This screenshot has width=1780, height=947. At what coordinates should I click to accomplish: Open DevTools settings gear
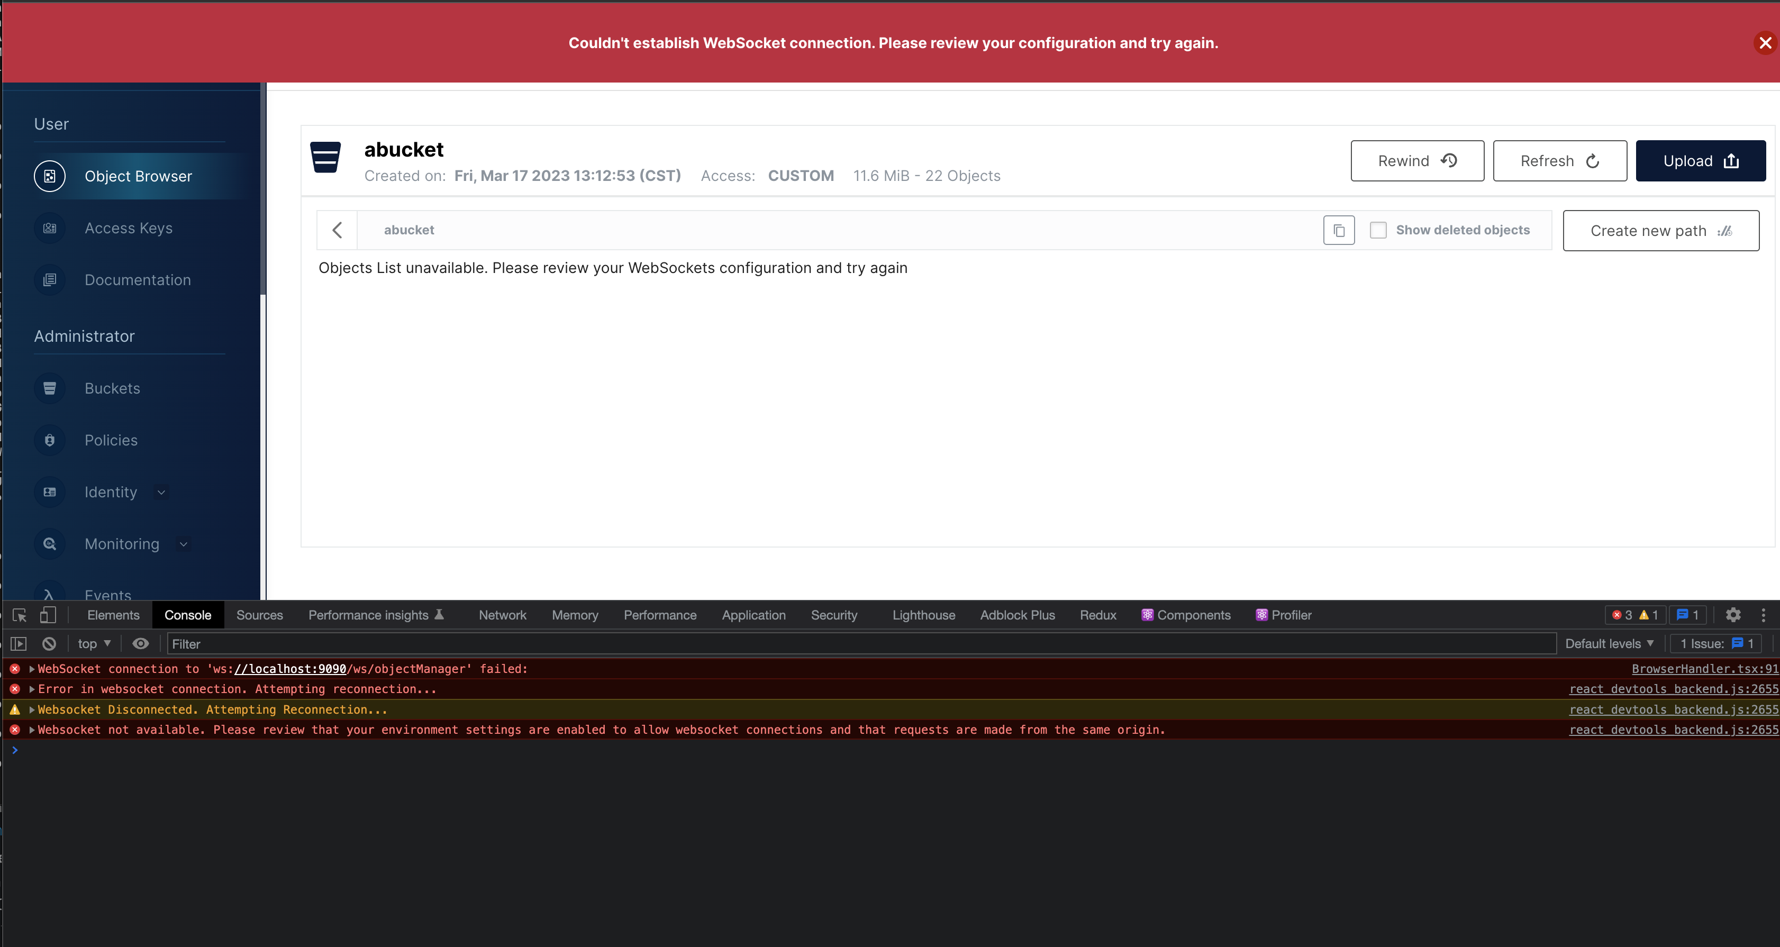[1733, 615]
